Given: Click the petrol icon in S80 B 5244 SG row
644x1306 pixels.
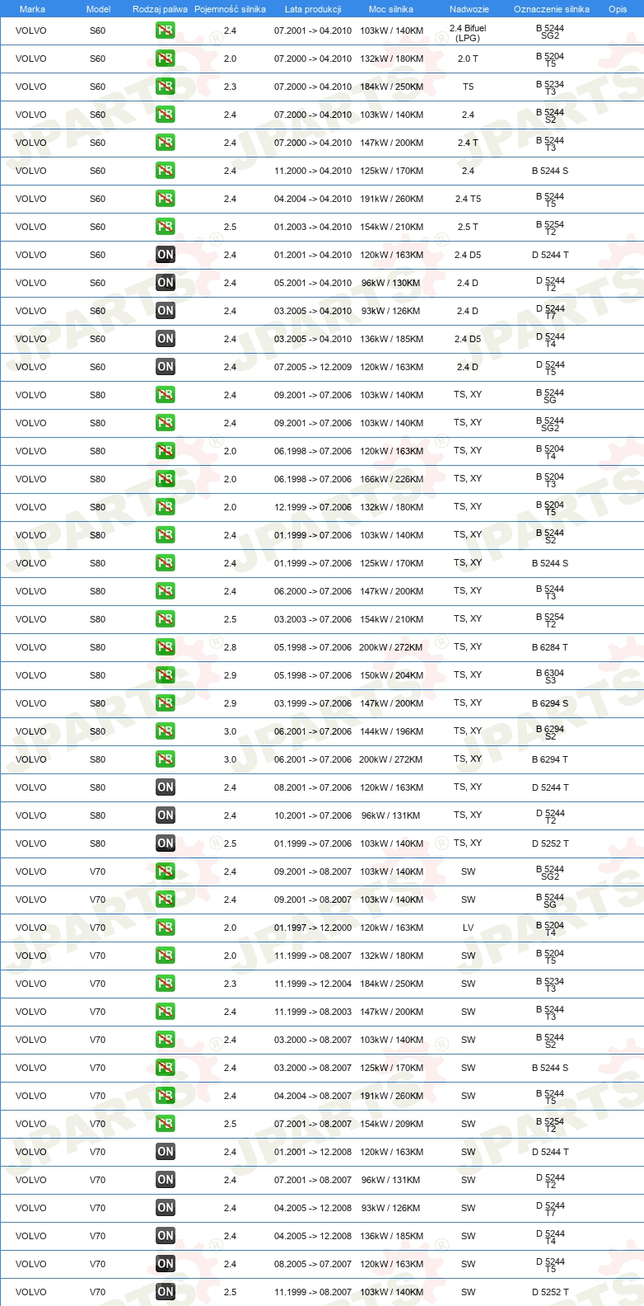Looking at the screenshot, I should (x=166, y=395).
